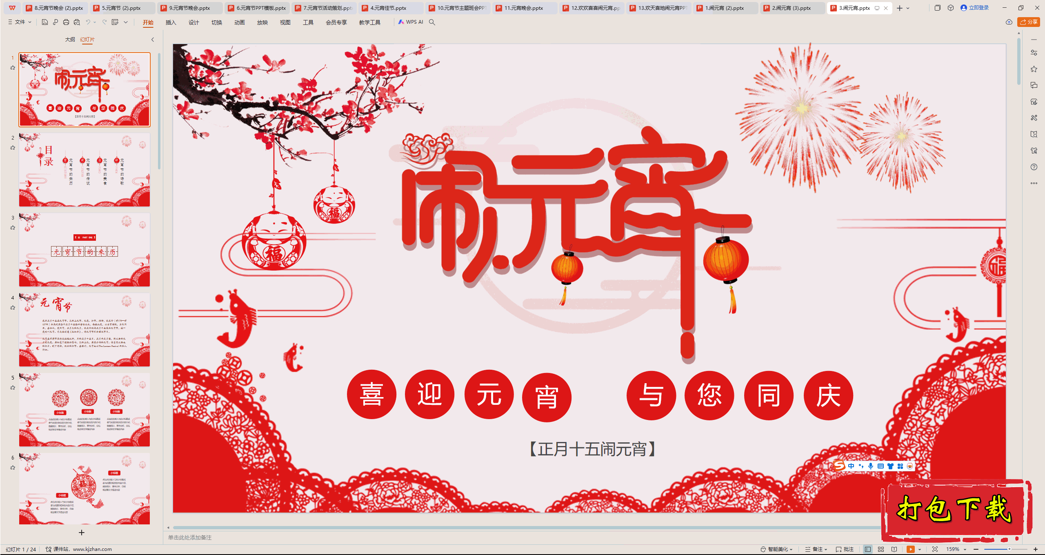Open WPS AI assistant
Screen dimensions: 1045x555
411,22
